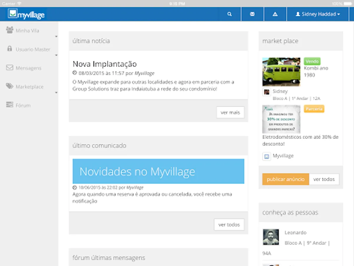Tap the Wi-Fi icon in status bar

tap(19, 4)
